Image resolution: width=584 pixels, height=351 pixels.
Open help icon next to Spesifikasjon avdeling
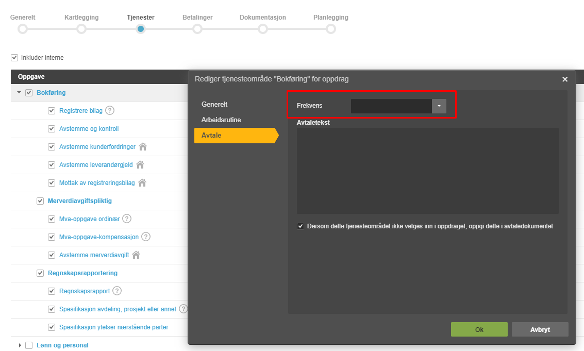pyautogui.click(x=183, y=309)
